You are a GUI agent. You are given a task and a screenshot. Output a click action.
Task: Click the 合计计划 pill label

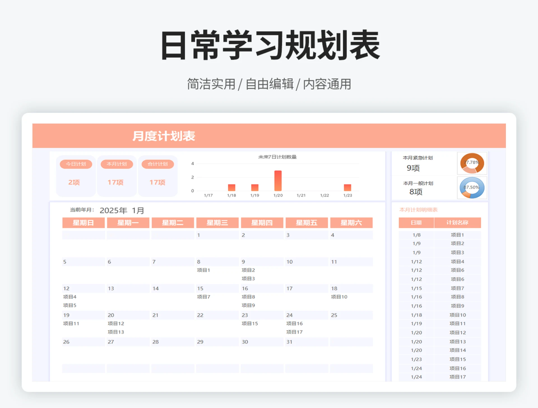[158, 164]
